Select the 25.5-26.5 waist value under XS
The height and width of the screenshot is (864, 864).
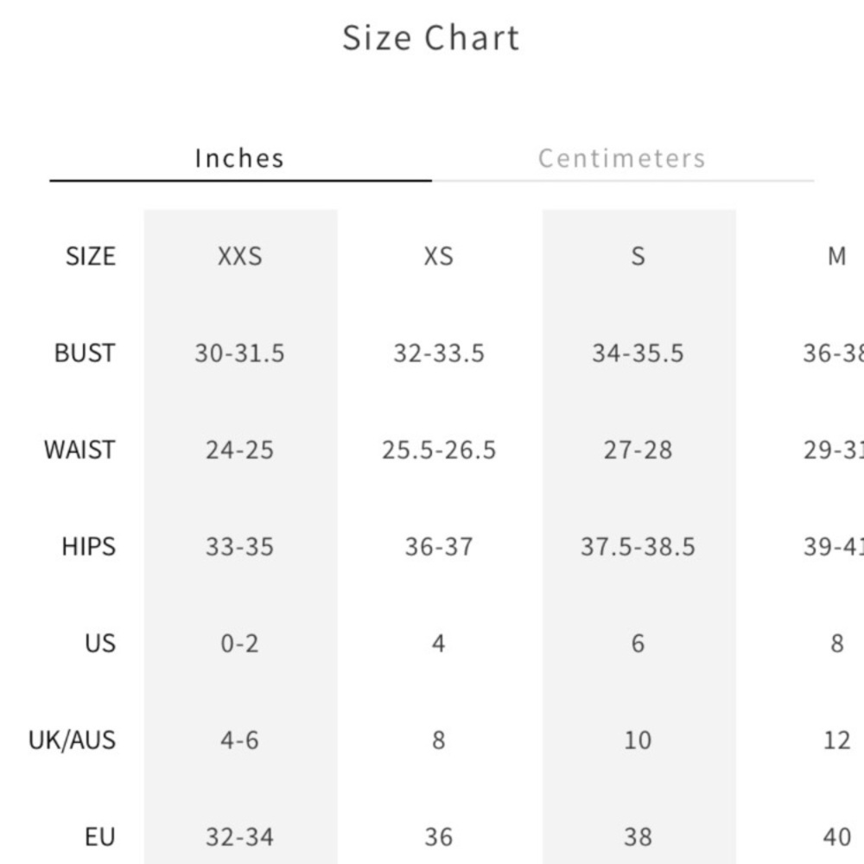439,449
